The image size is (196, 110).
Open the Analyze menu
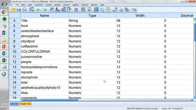[x=49, y=5]
